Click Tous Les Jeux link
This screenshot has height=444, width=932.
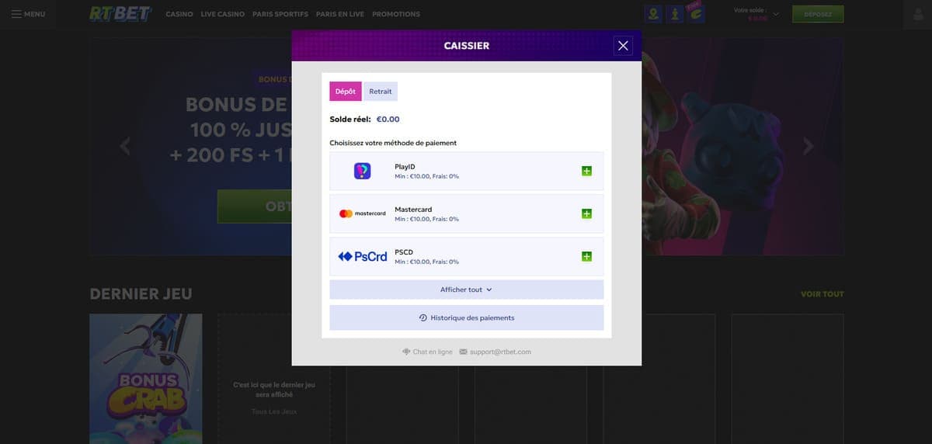click(274, 411)
